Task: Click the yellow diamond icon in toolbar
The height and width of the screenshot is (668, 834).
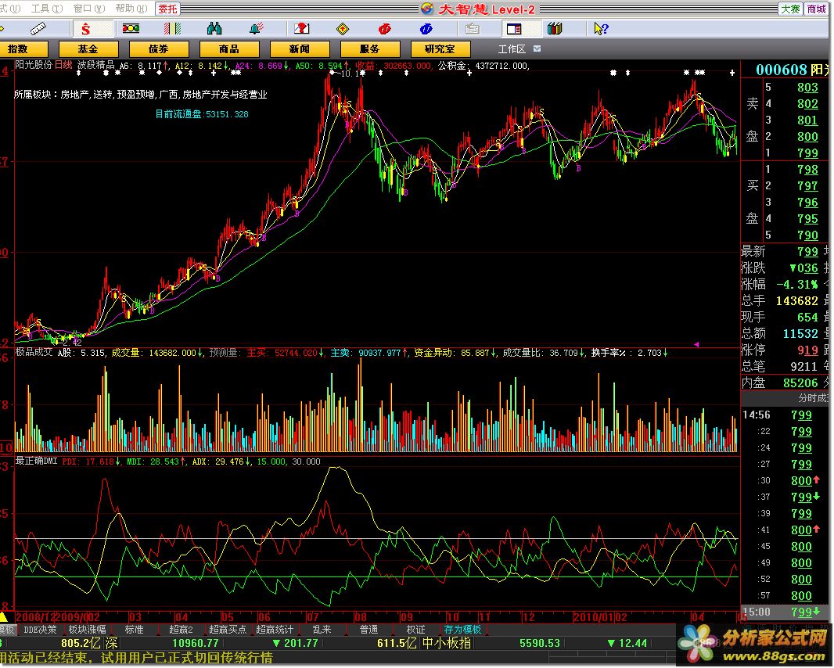Action: pos(342,29)
